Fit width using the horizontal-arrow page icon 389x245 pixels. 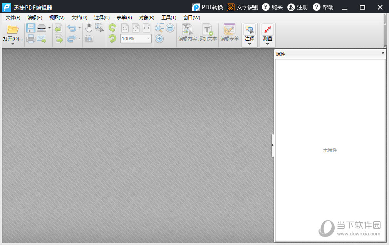[147, 28]
